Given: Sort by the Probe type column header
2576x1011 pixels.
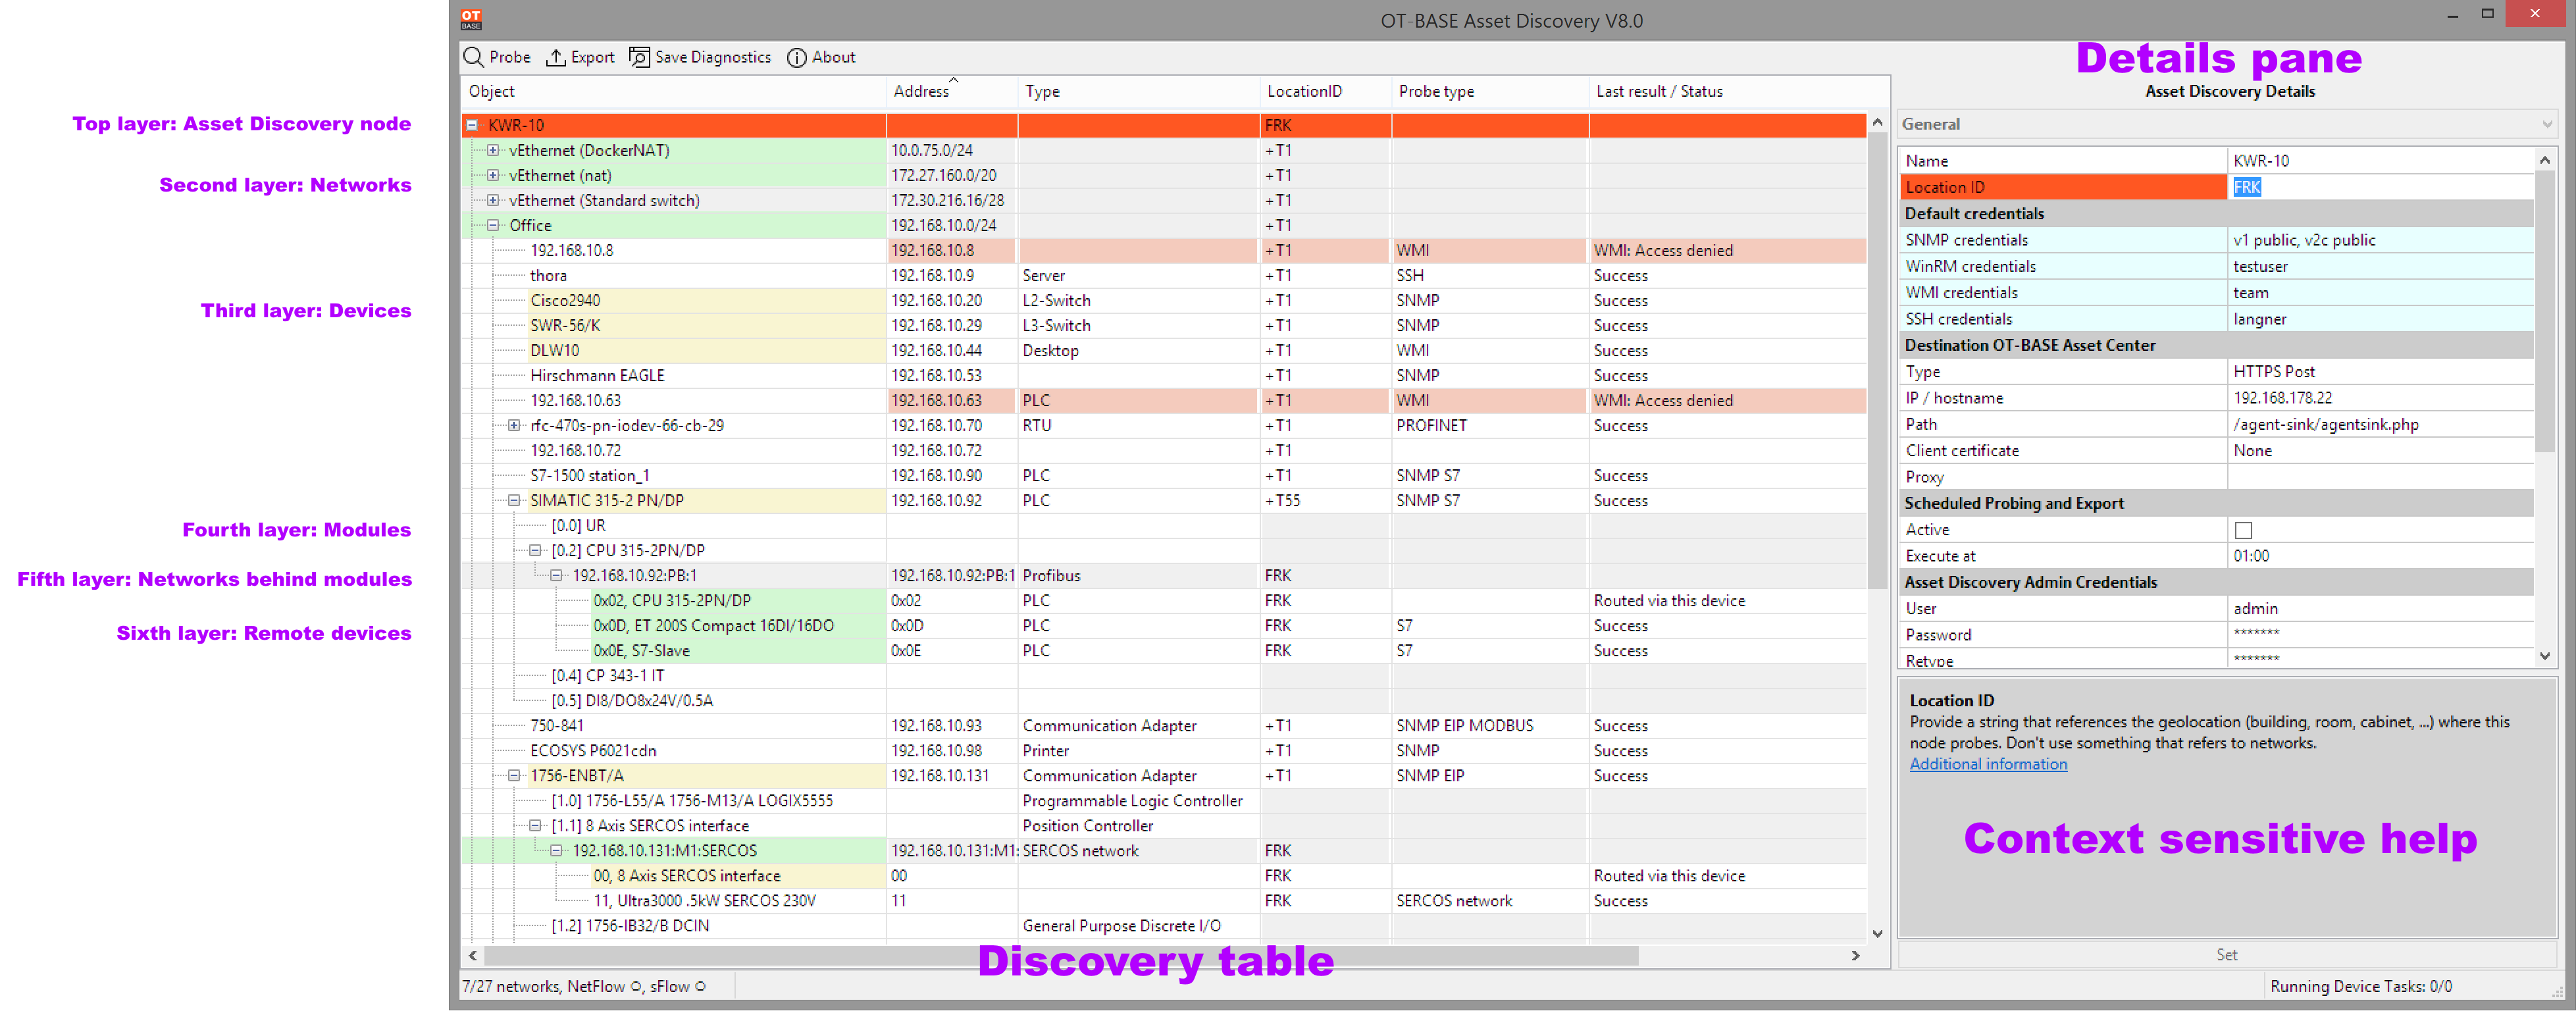Looking at the screenshot, I should click(1489, 91).
